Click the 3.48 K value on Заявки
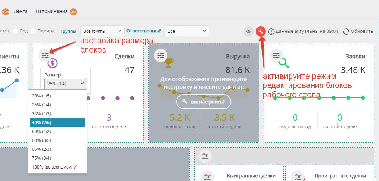 (353, 70)
